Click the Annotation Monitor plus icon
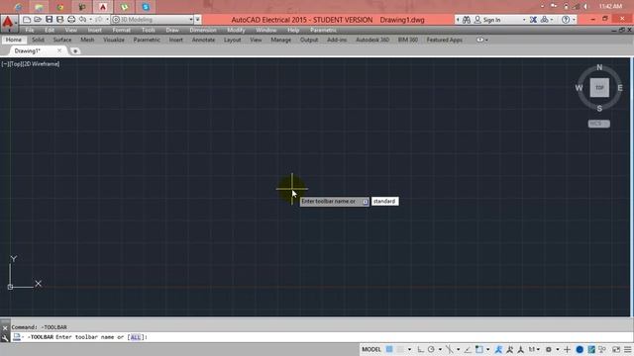 coord(567,349)
